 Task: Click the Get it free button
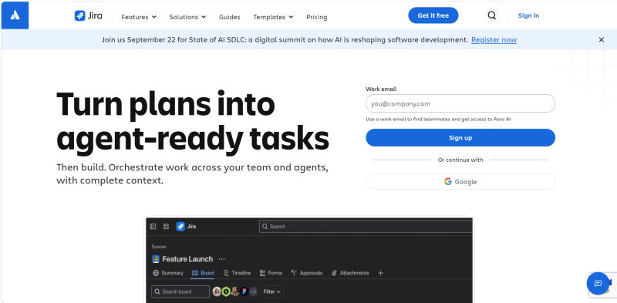pyautogui.click(x=433, y=15)
